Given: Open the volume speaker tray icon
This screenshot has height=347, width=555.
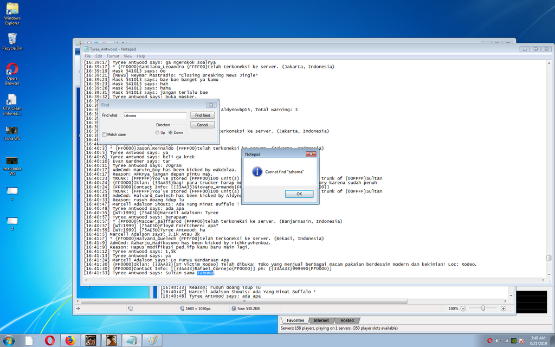Looking at the screenshot, I should pos(498,341).
